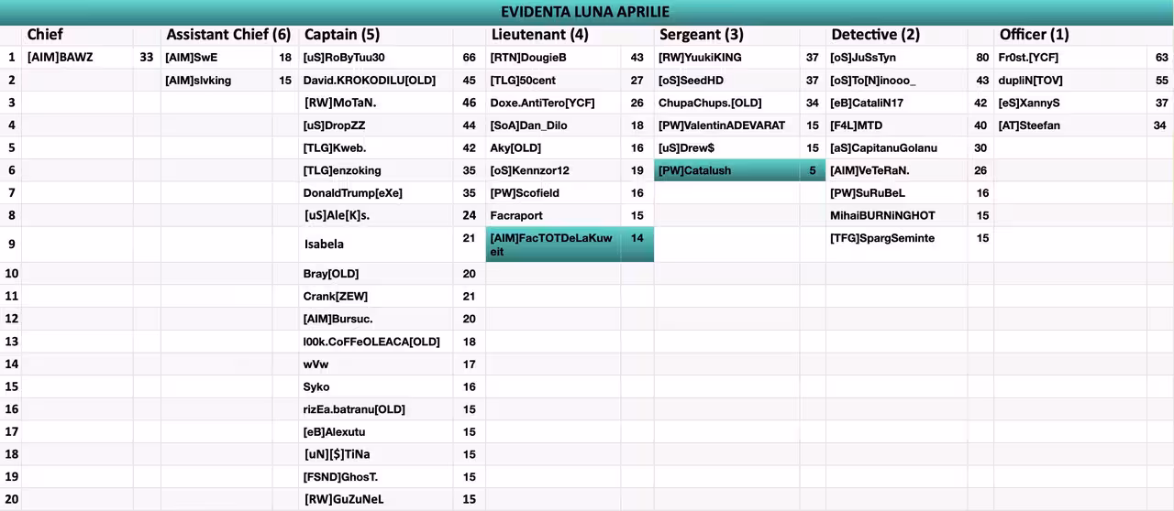Select the [uS]Ale[K]s. cell
The height and width of the screenshot is (511, 1174).
[x=376, y=215]
